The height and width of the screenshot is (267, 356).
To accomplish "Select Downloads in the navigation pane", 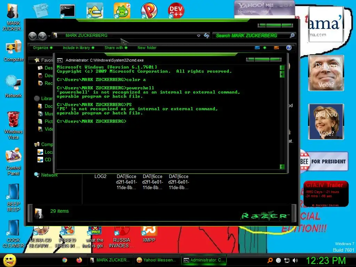I will click(46, 75).
